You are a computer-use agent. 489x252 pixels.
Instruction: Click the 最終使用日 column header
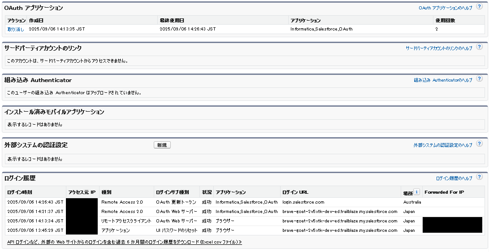172,21
